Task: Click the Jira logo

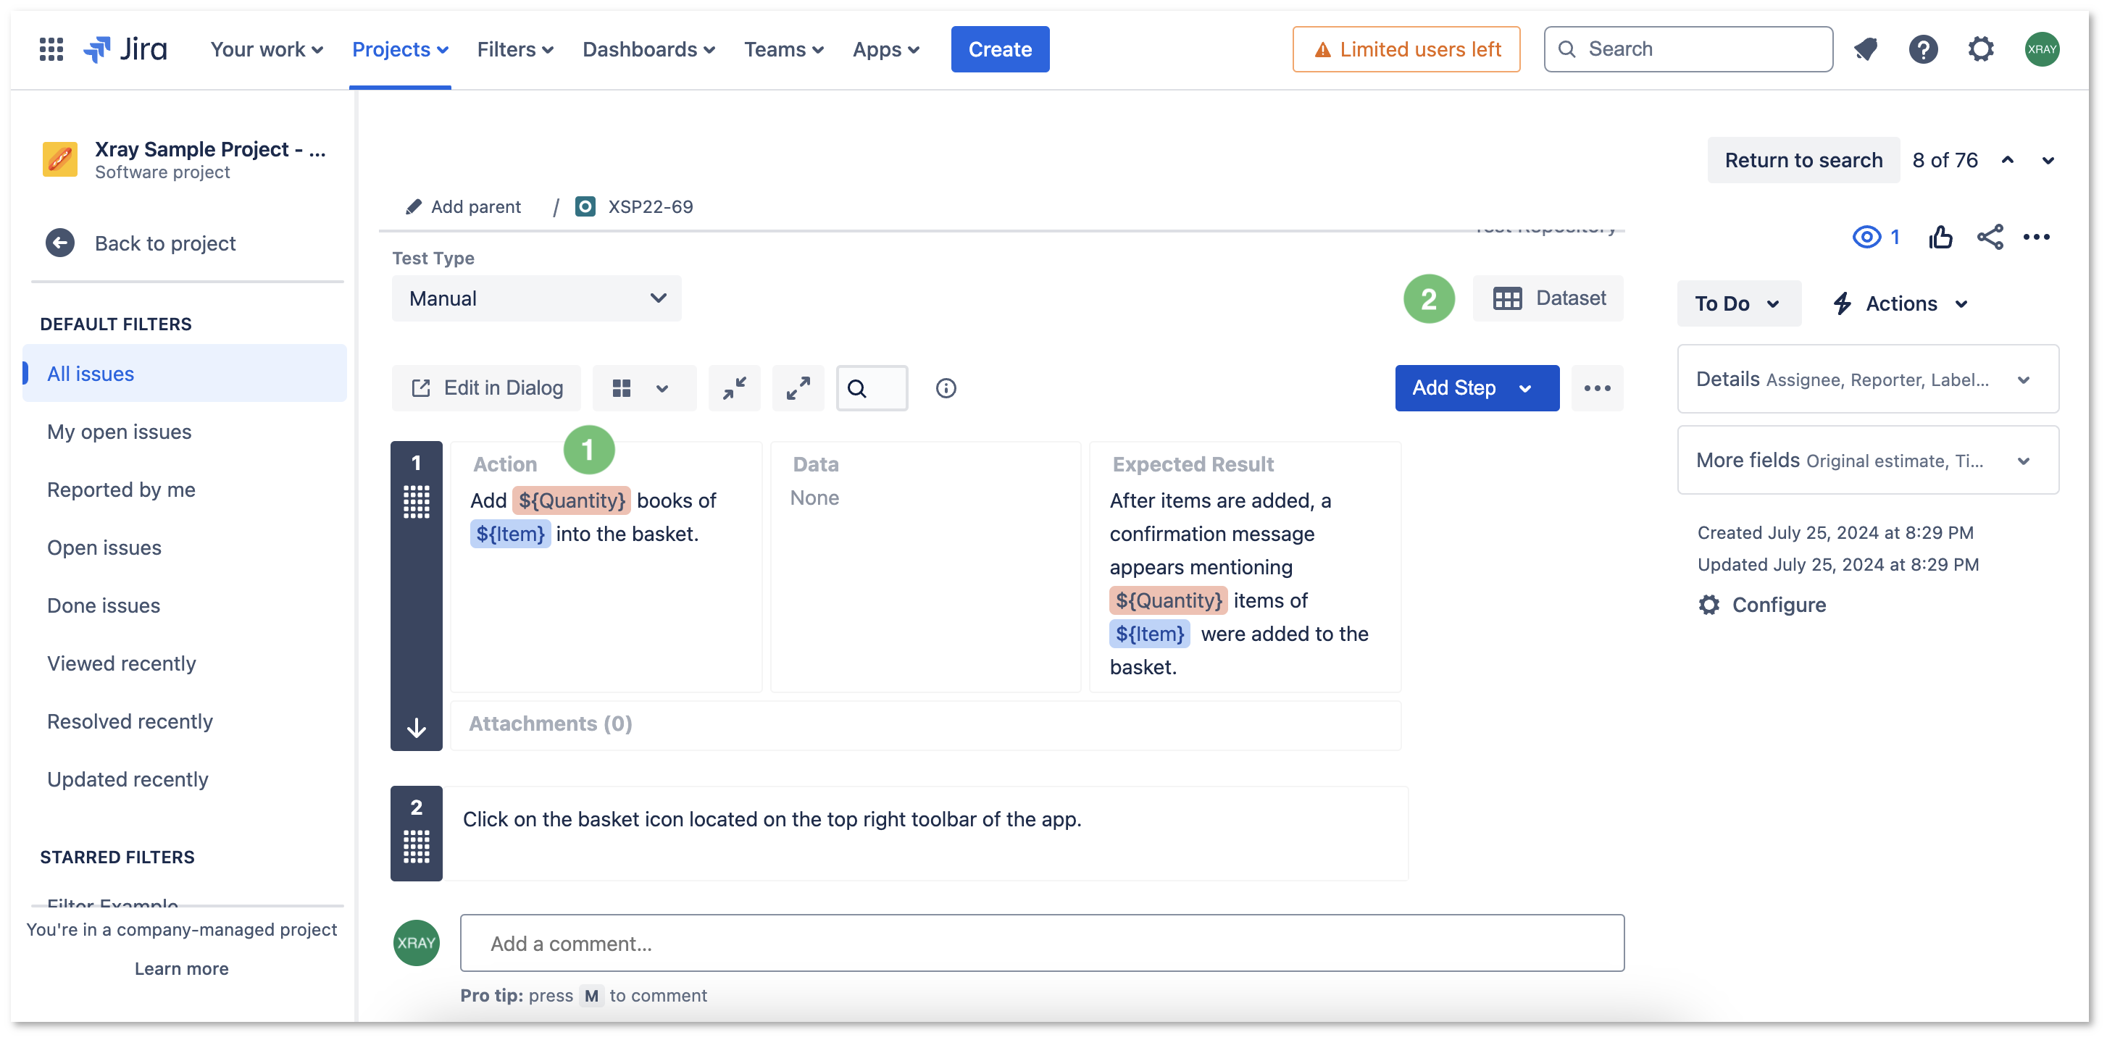Action: point(125,49)
